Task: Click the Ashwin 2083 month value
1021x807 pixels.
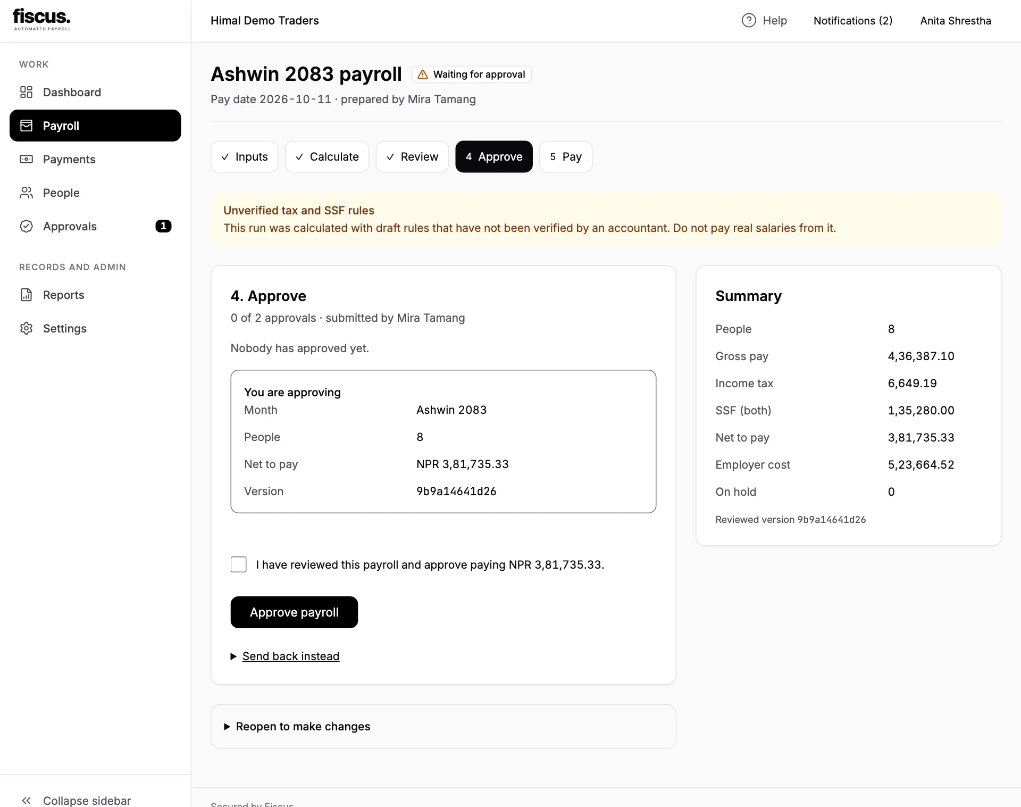Action: [x=451, y=410]
